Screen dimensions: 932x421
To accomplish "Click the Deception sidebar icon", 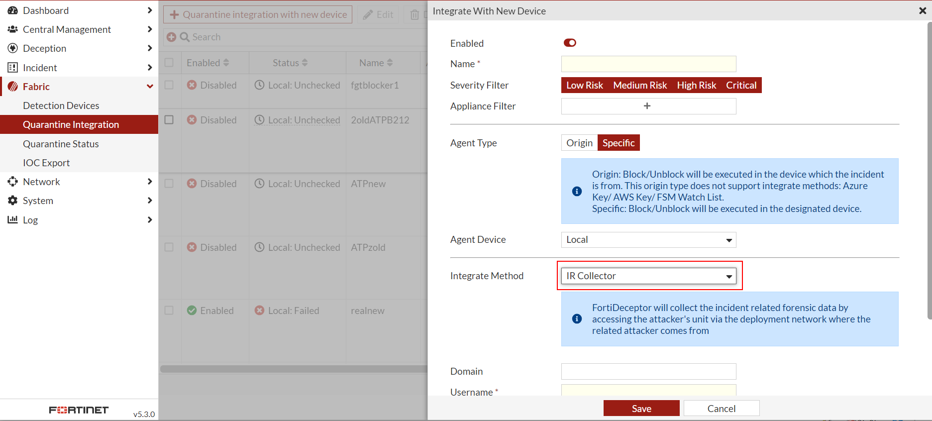I will point(13,48).
